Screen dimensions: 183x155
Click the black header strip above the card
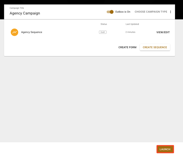(90, 2)
